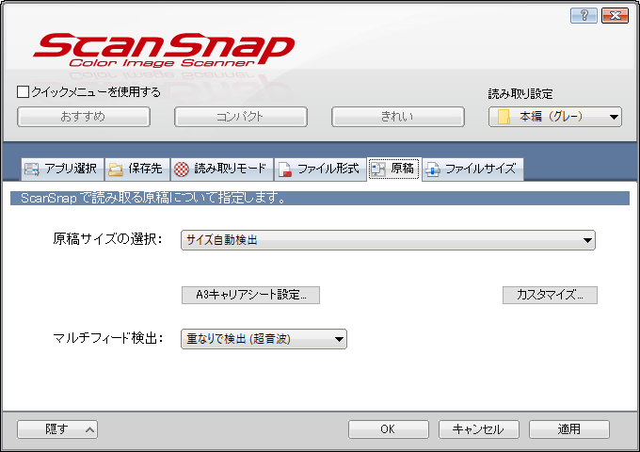
Task: Click the 適用 button
Action: (x=569, y=429)
